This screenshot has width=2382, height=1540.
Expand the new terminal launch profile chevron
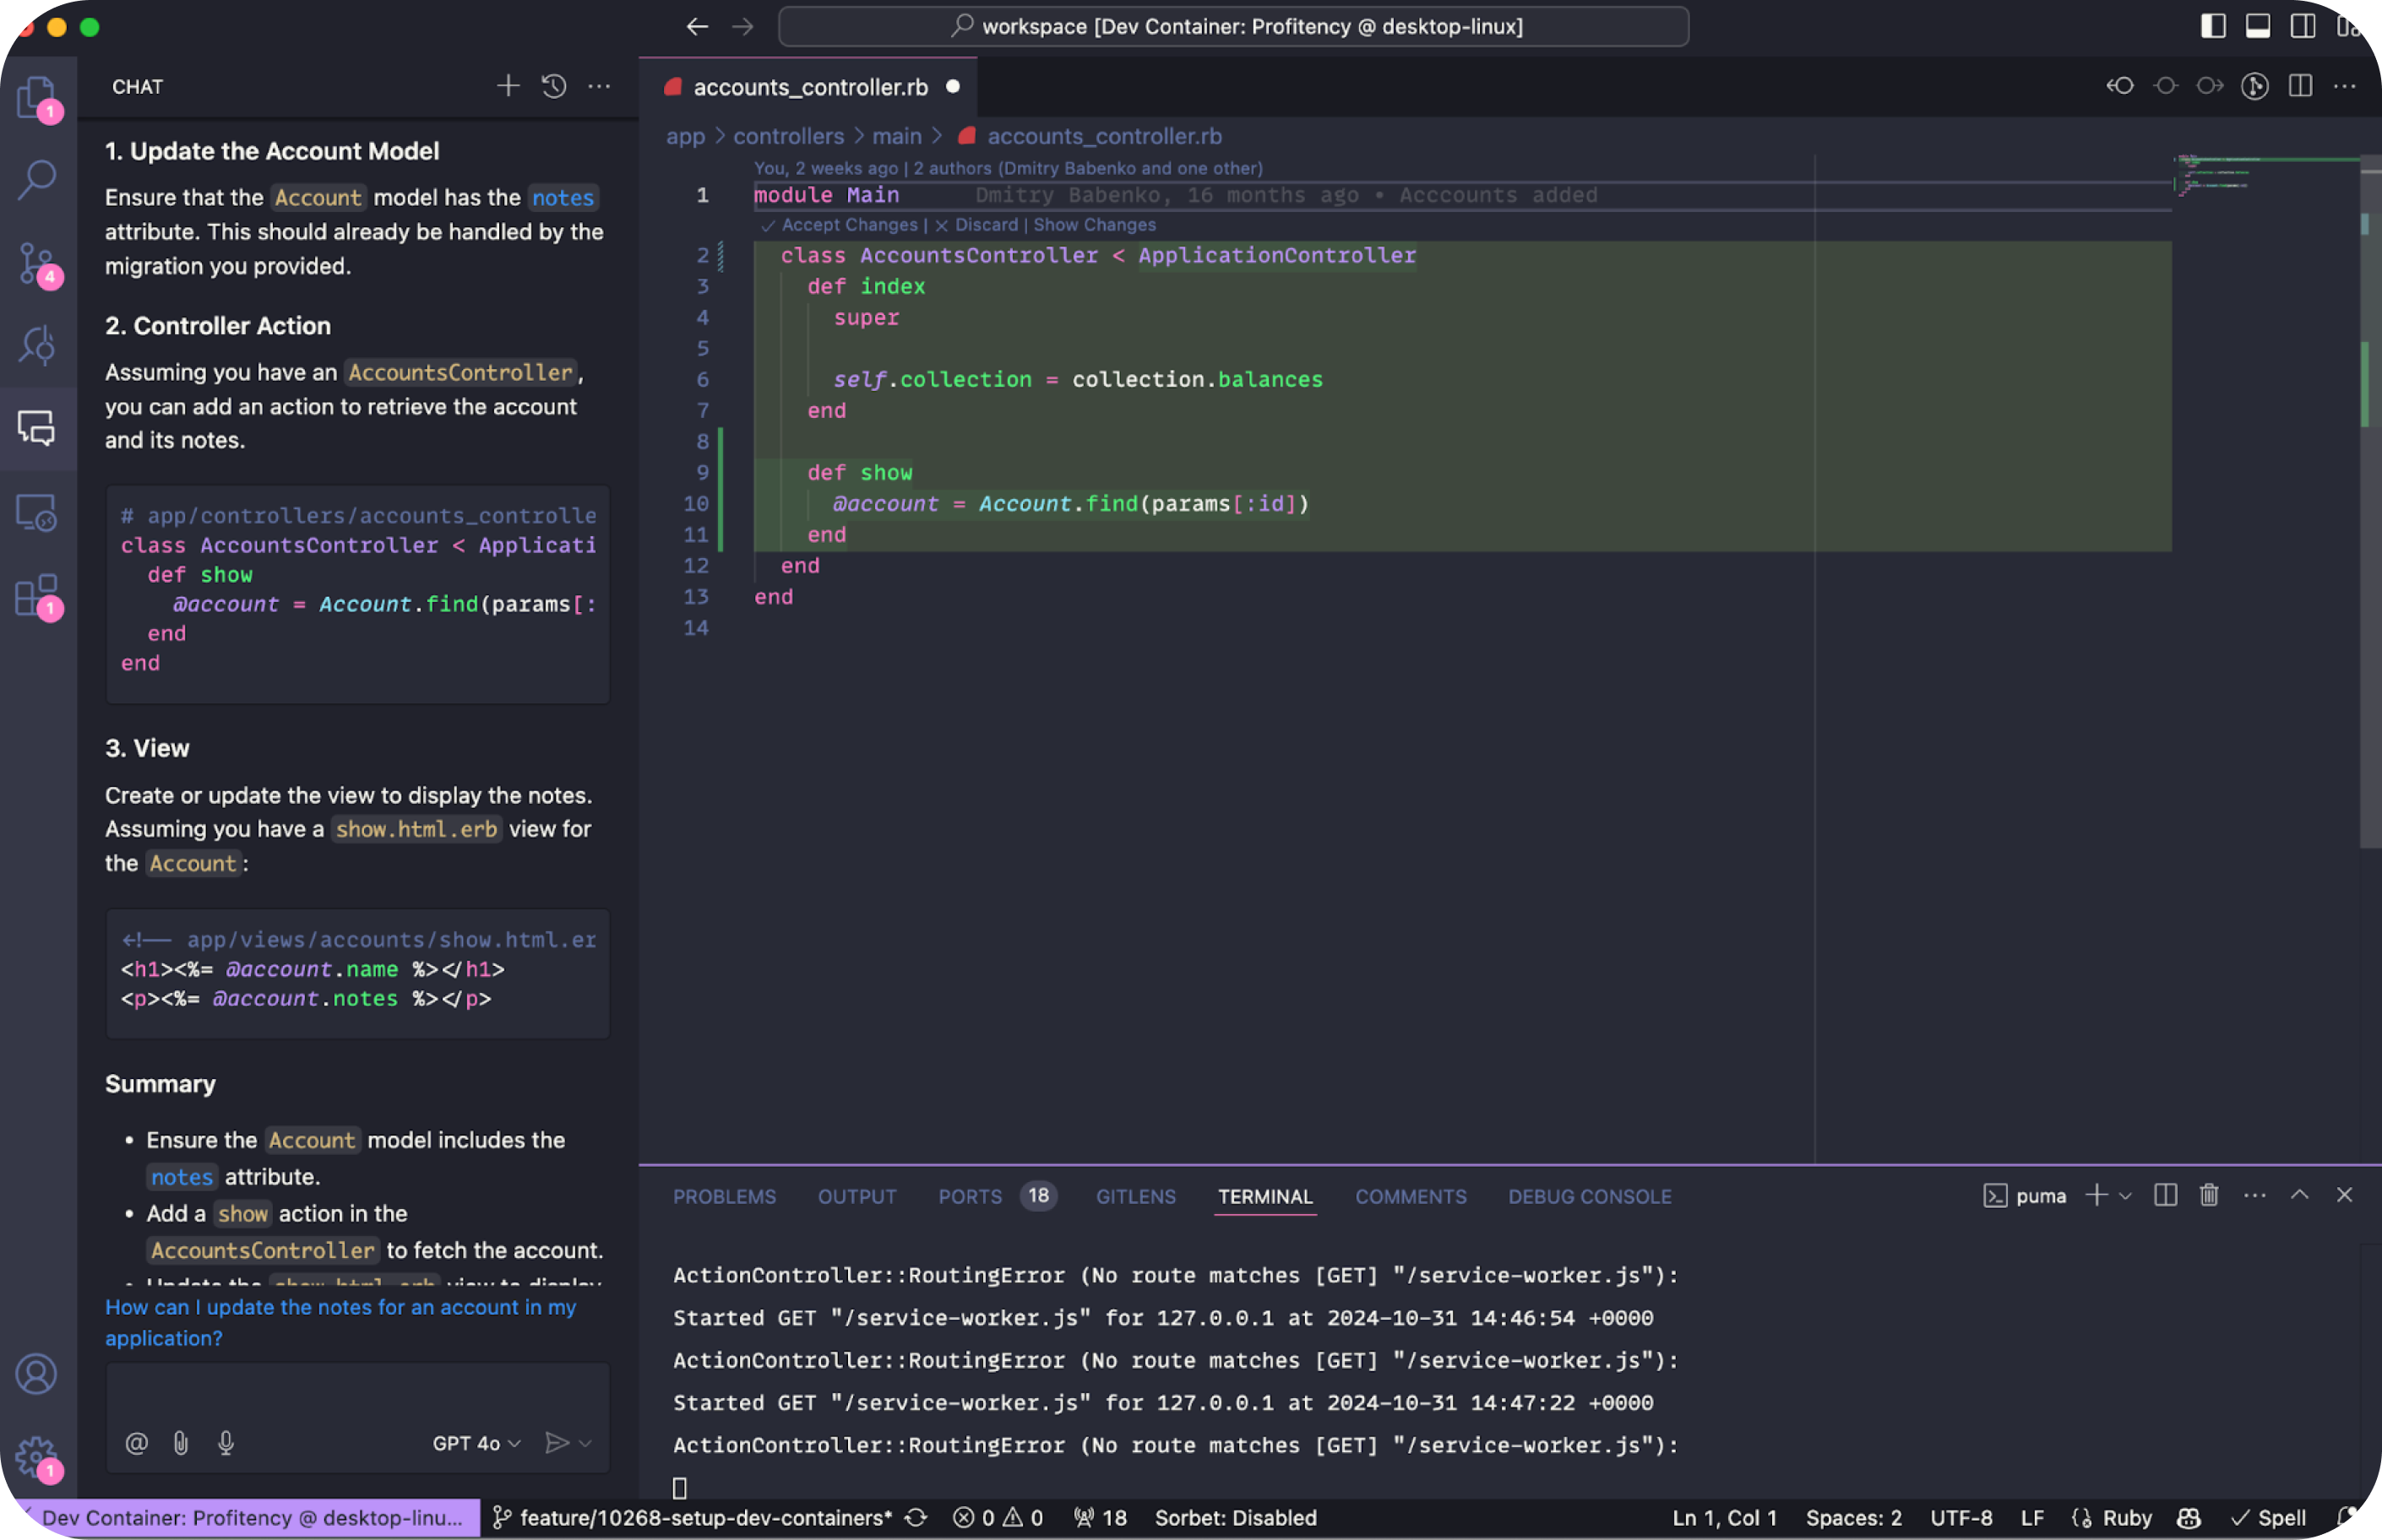(2126, 1196)
